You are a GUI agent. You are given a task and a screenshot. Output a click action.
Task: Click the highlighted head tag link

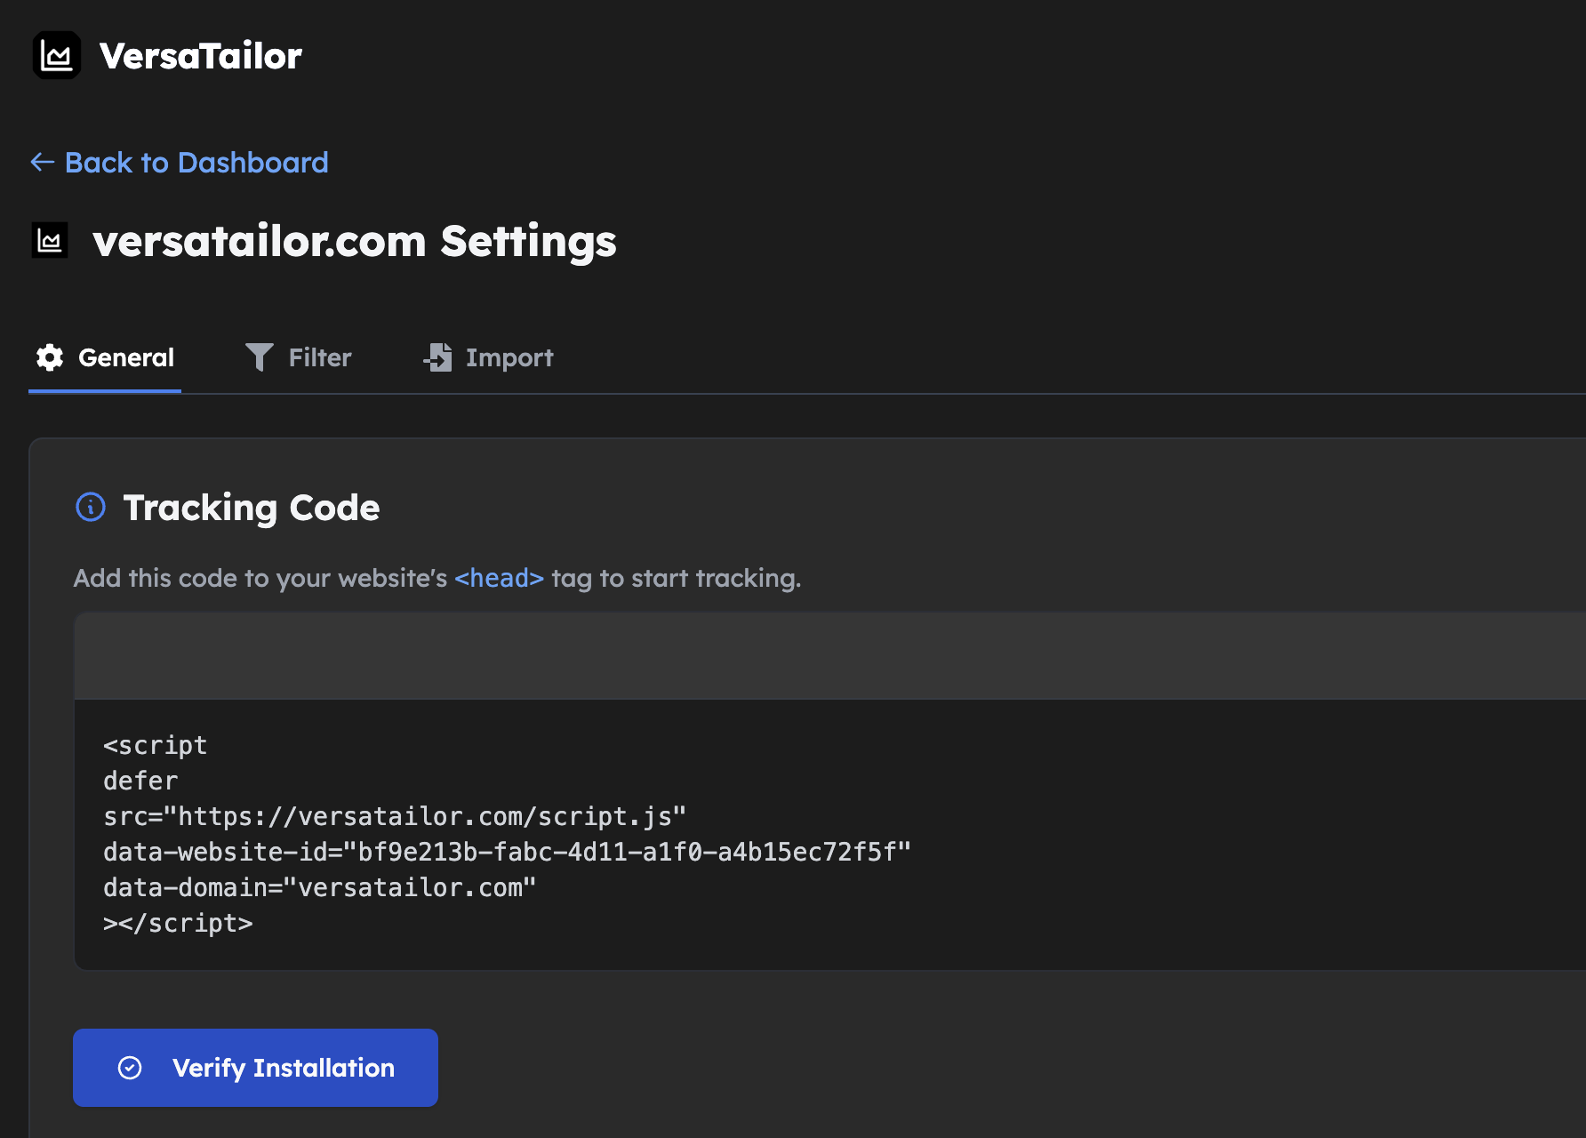click(x=499, y=578)
